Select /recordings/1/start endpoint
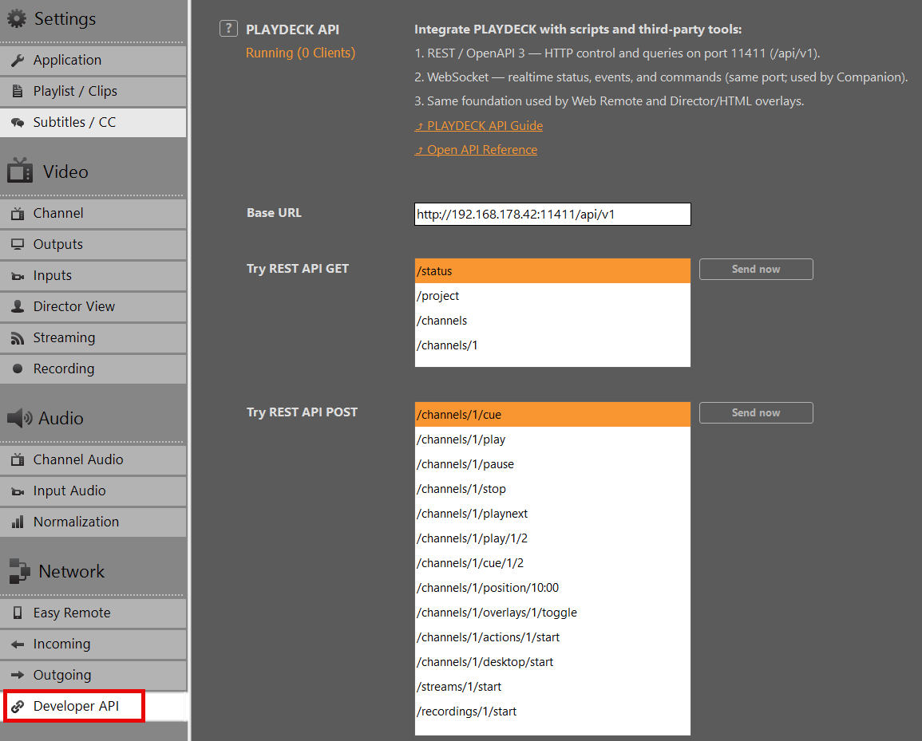 pos(552,711)
